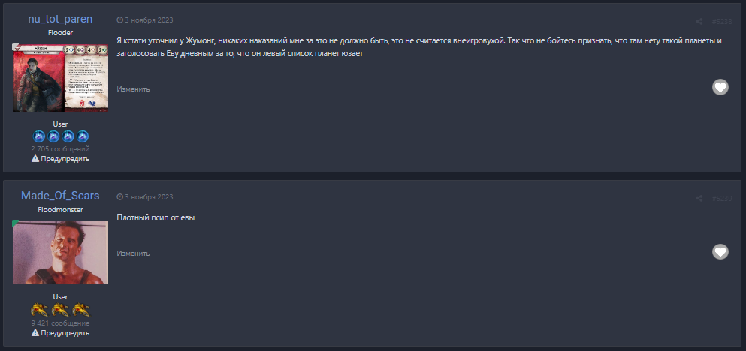Open permalink number of nu_tot_paren post

tap(721, 21)
